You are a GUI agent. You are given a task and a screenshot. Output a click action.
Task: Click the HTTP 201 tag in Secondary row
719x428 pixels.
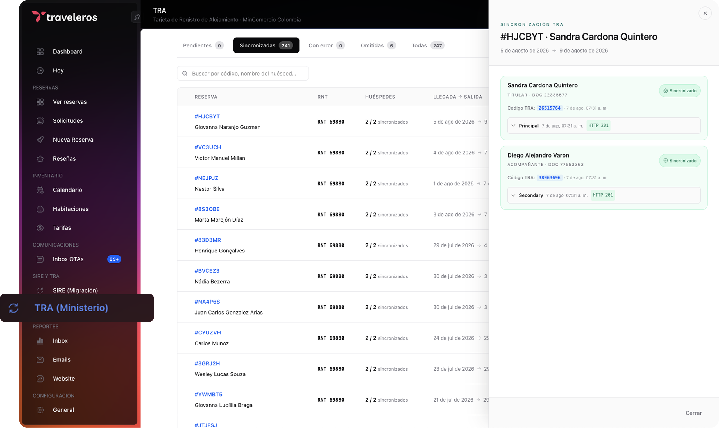[x=603, y=195]
